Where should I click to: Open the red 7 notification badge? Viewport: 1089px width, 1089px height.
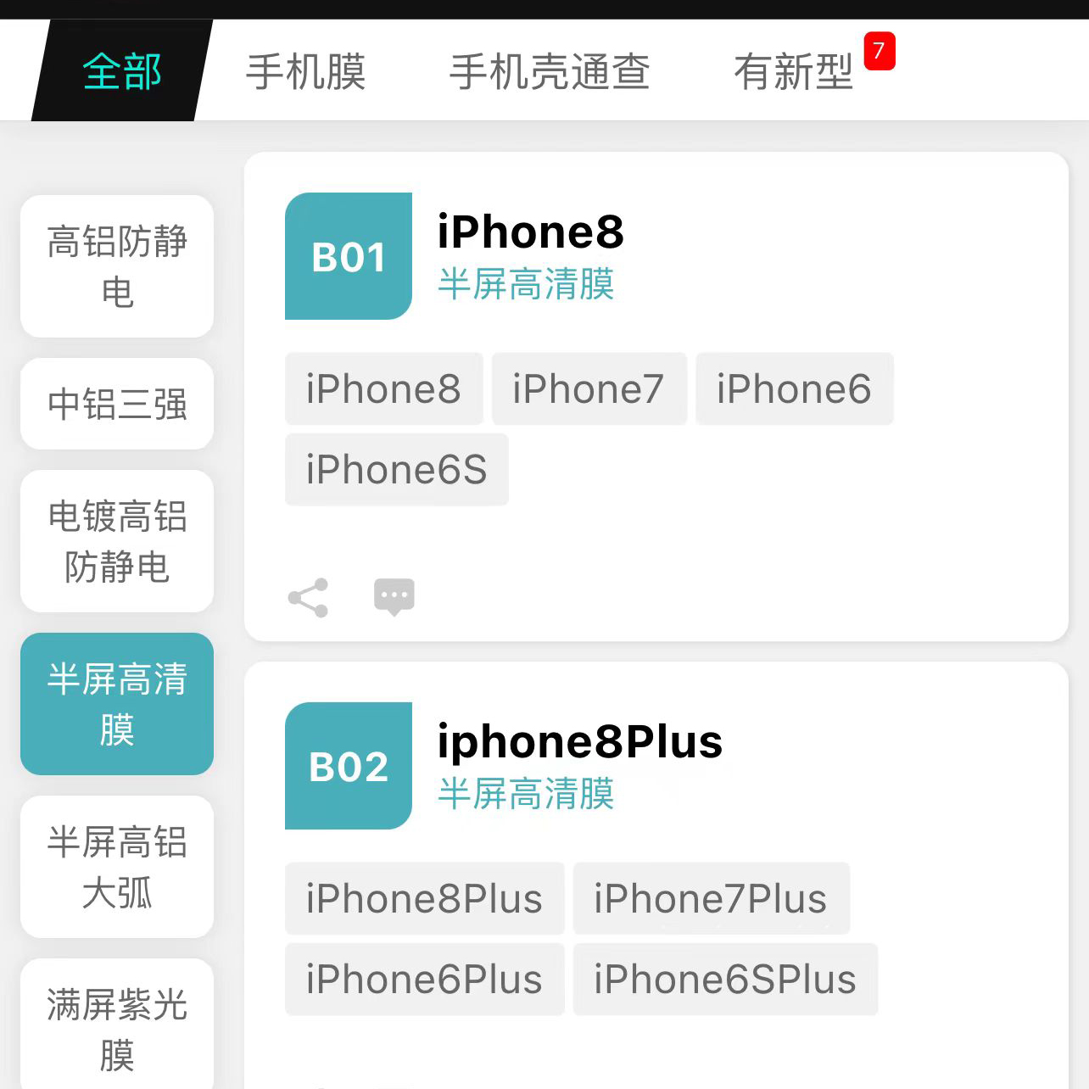[x=880, y=51]
